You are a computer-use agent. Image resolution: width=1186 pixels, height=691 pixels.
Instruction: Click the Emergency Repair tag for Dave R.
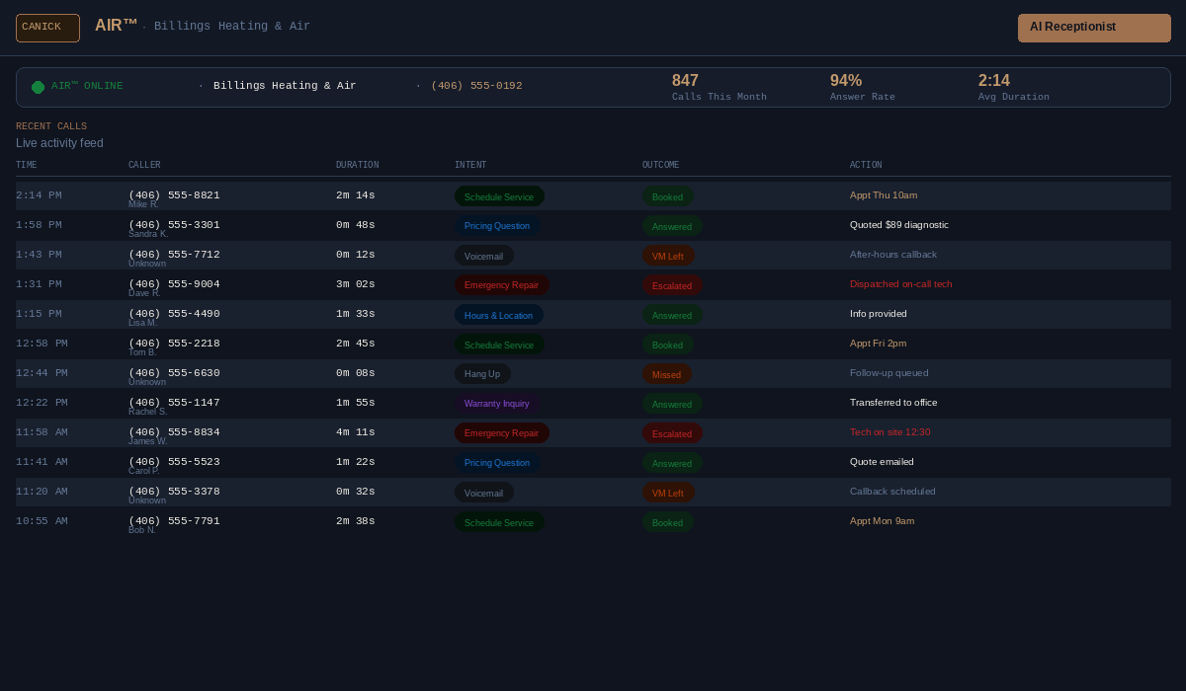[502, 285]
